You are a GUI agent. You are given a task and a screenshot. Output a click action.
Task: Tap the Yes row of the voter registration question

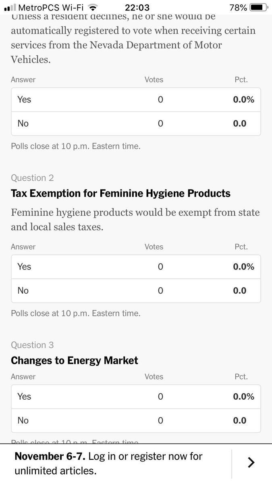(x=136, y=100)
